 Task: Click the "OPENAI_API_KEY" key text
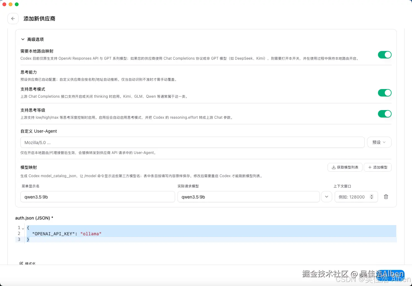coord(54,234)
